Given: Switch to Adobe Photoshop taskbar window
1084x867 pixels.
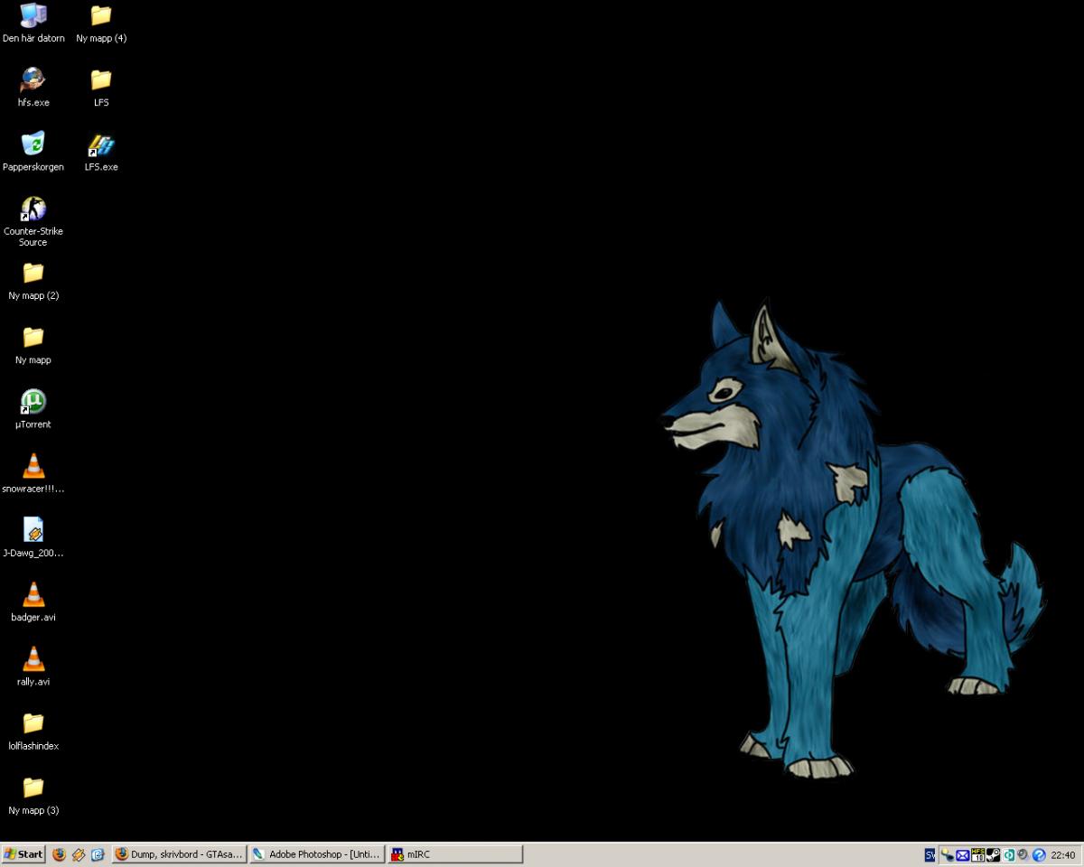Looking at the screenshot, I should pos(316,854).
